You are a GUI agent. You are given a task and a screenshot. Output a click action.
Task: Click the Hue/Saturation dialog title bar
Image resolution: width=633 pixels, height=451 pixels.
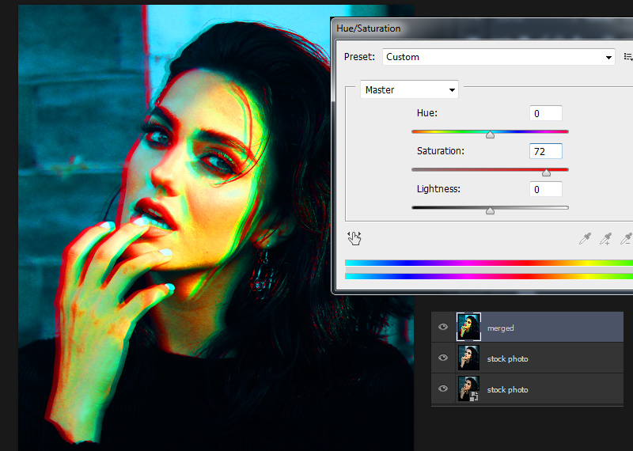tap(483, 28)
